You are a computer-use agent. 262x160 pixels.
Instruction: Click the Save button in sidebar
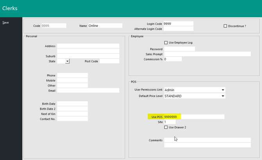(x=5, y=23)
